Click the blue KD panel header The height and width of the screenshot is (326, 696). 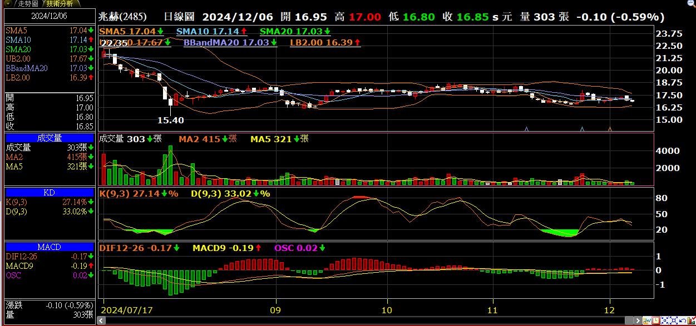[50, 193]
